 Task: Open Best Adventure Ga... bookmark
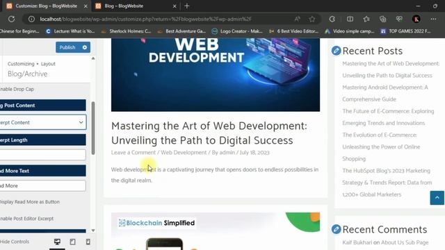(181, 31)
